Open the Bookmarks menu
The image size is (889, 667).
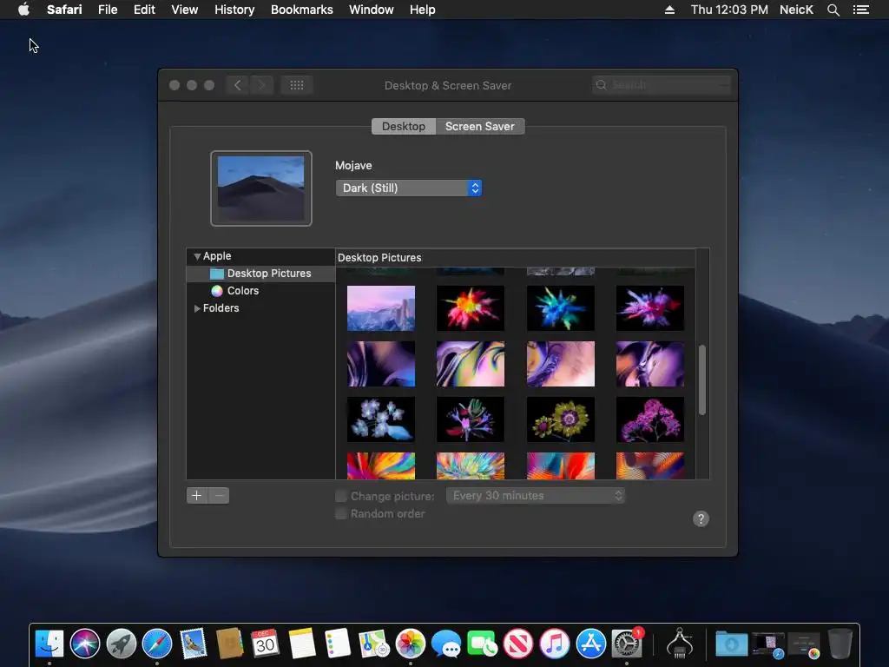tap(301, 10)
